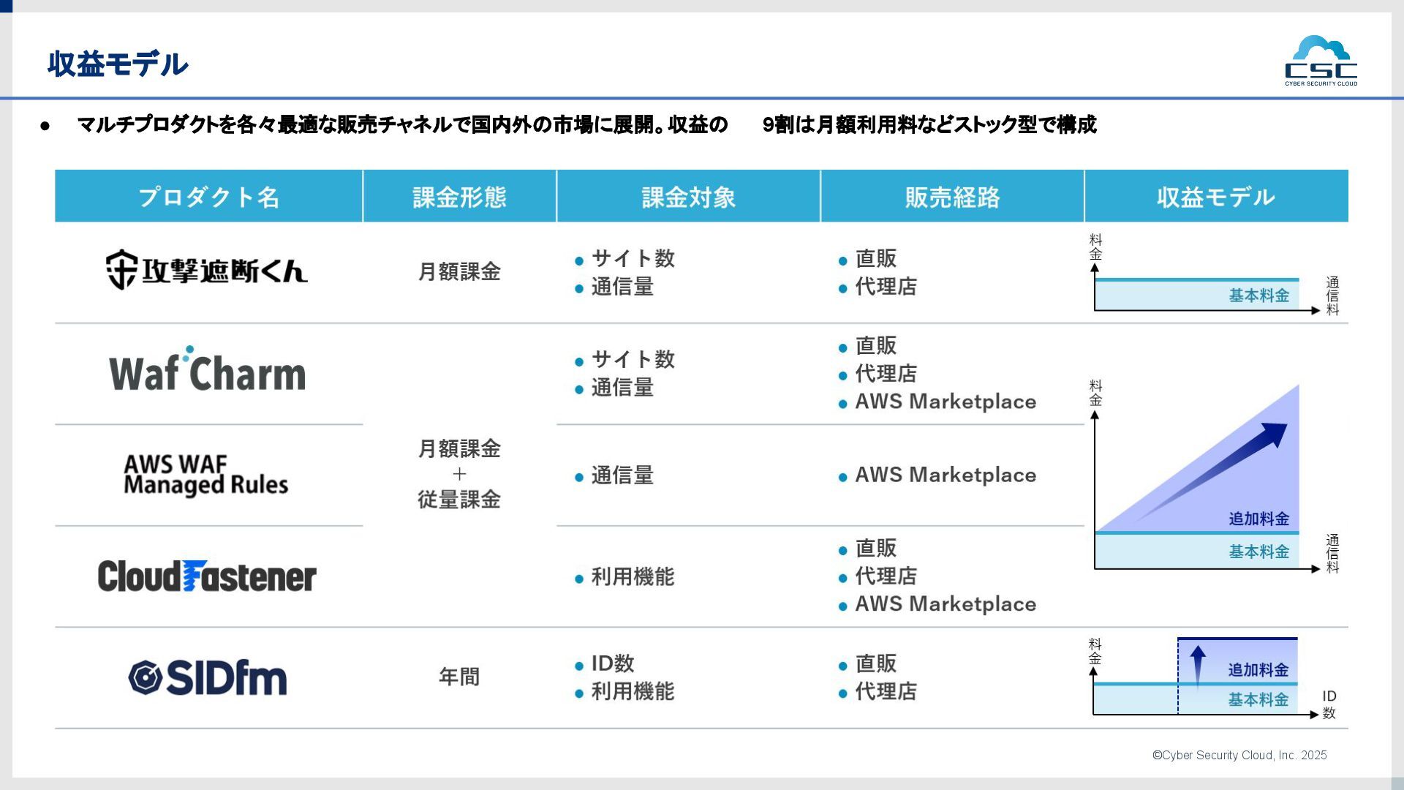Click サイト数 in the WafCharm row
The height and width of the screenshot is (790, 1404).
point(633,359)
